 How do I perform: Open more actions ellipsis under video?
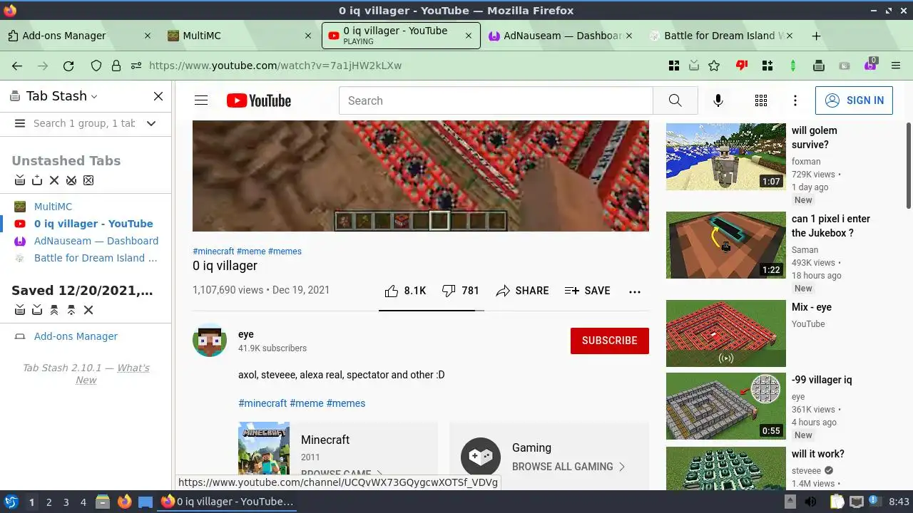pos(635,291)
